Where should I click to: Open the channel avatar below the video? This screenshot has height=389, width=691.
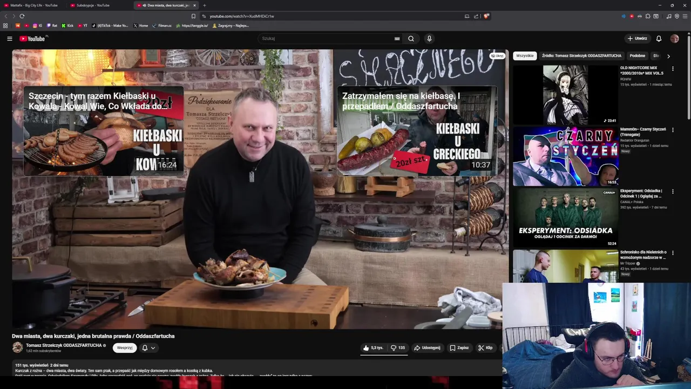point(17,348)
